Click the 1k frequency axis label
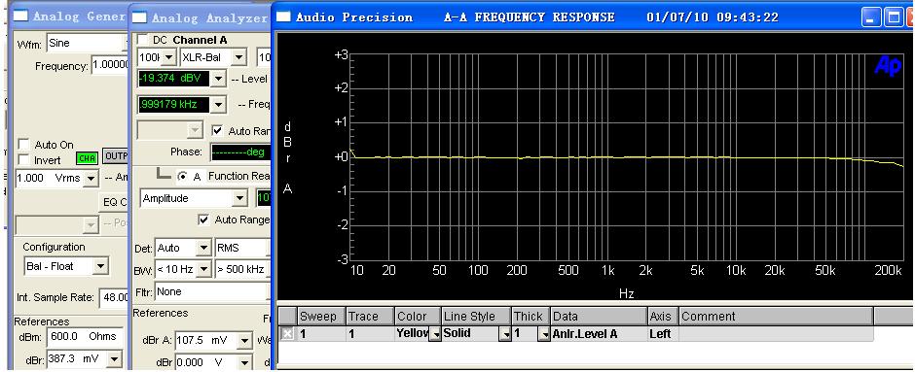 click(608, 271)
